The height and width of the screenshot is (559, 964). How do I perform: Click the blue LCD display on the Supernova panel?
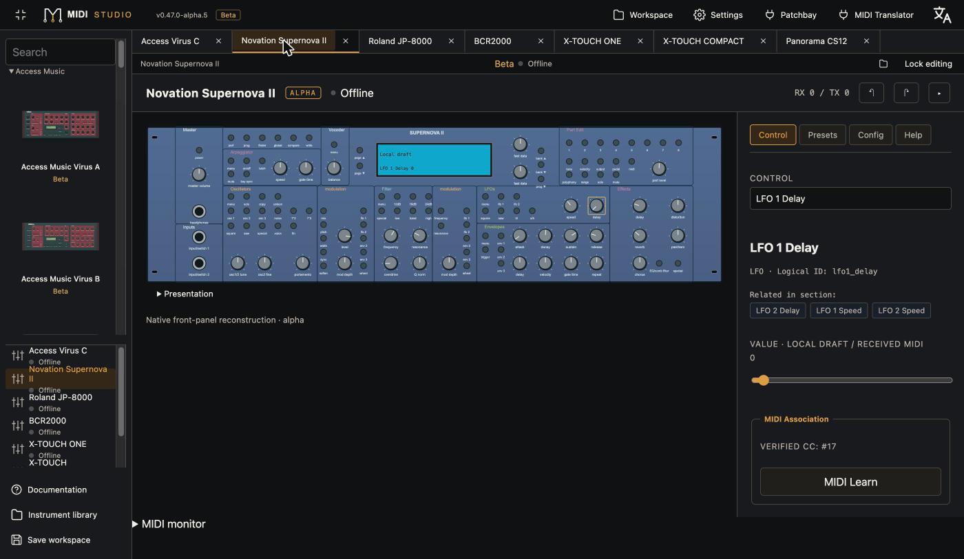point(434,160)
